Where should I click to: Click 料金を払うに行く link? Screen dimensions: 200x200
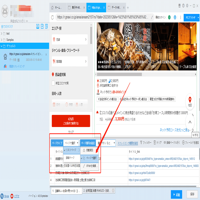click(19, 21)
